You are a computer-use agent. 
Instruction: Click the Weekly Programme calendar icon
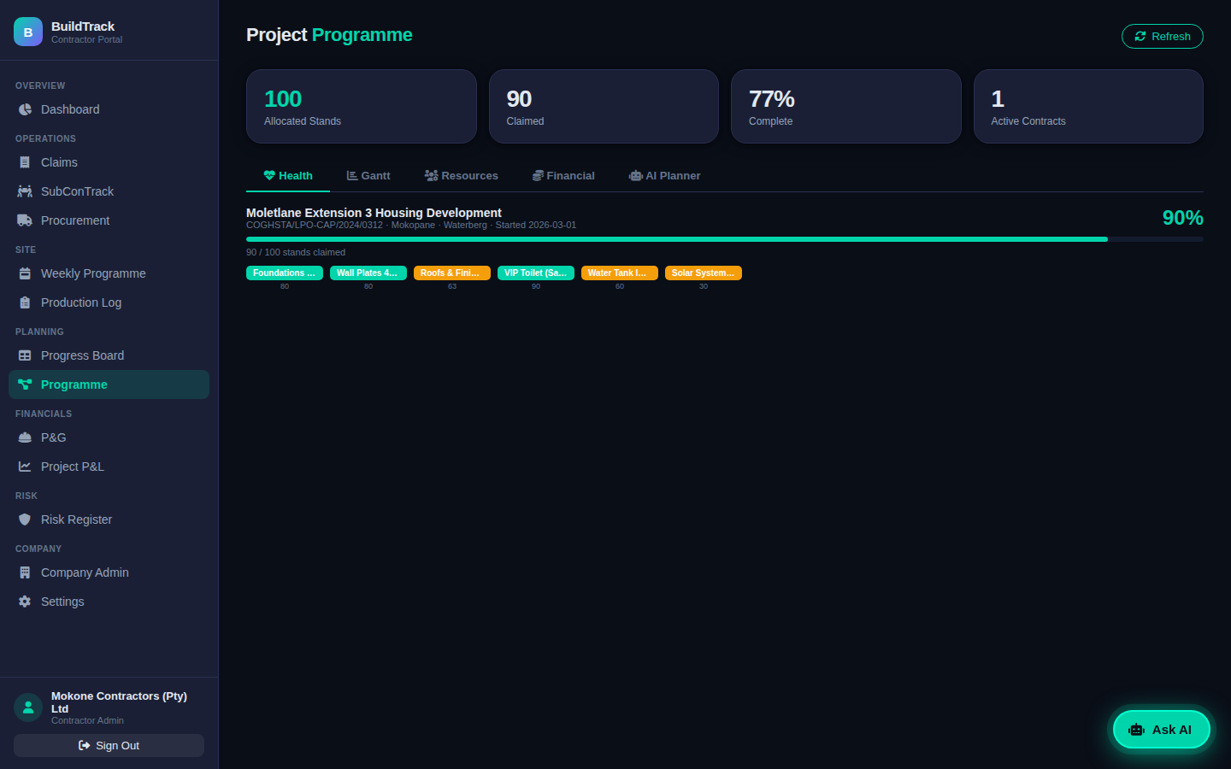(x=25, y=273)
